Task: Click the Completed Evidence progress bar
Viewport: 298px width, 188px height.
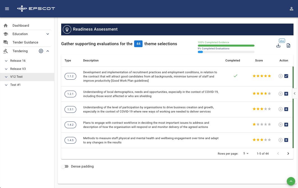Action: click(x=226, y=46)
